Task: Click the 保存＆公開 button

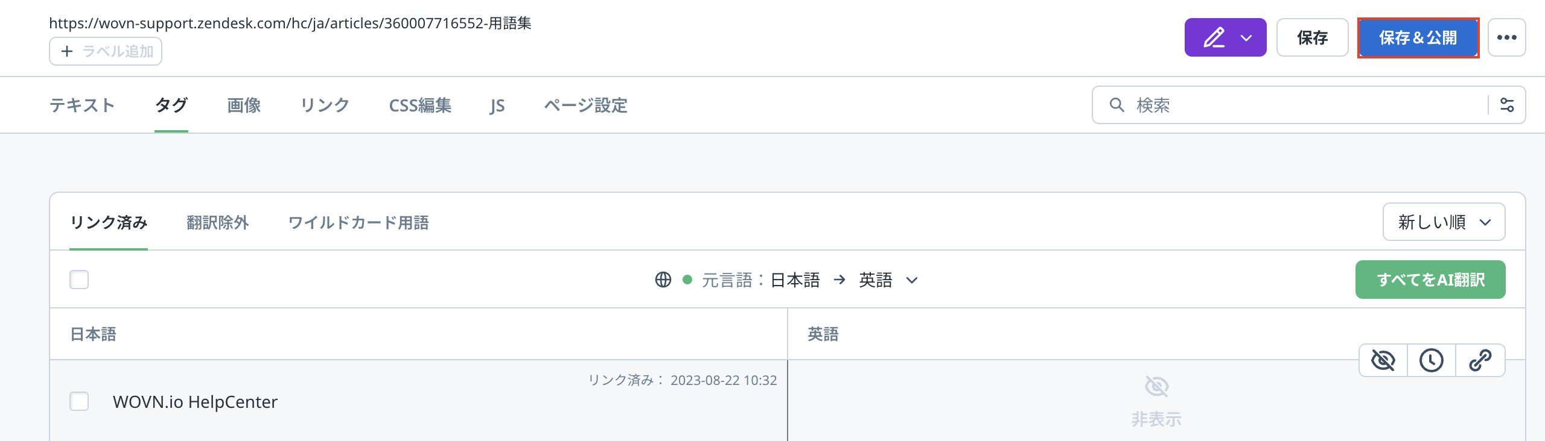Action: pyautogui.click(x=1418, y=38)
